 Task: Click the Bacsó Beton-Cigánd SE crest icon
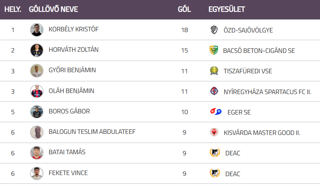214,50
